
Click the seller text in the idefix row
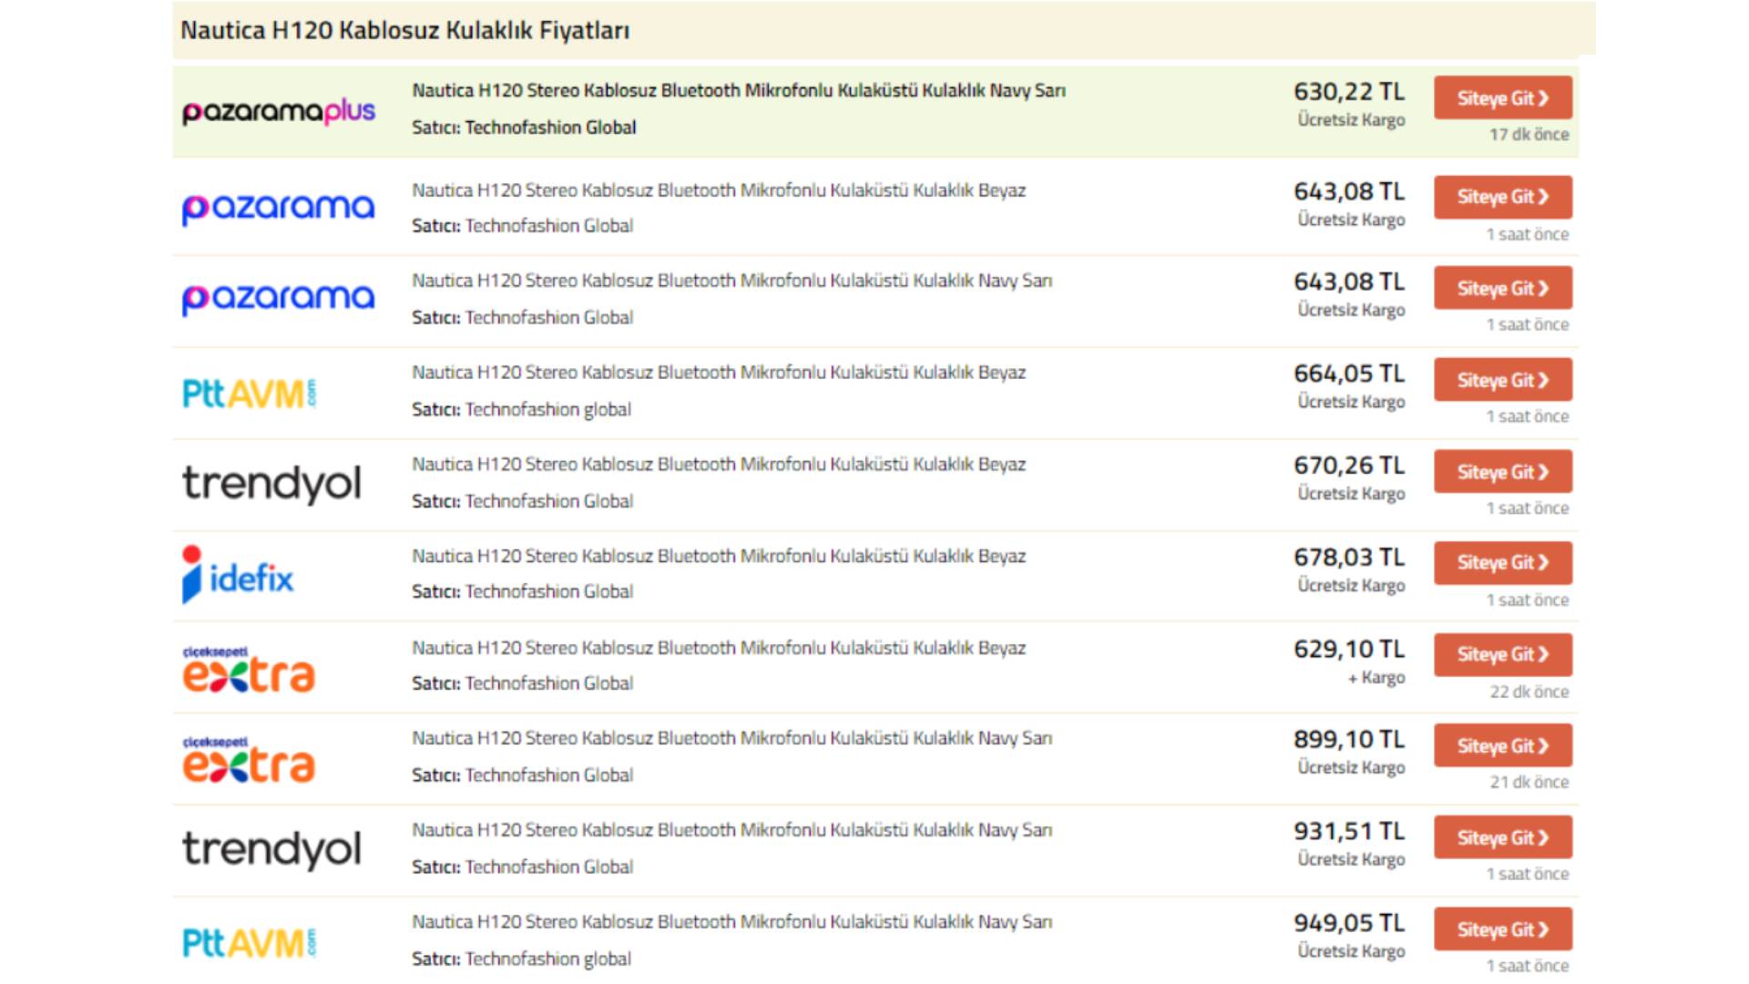tap(522, 592)
